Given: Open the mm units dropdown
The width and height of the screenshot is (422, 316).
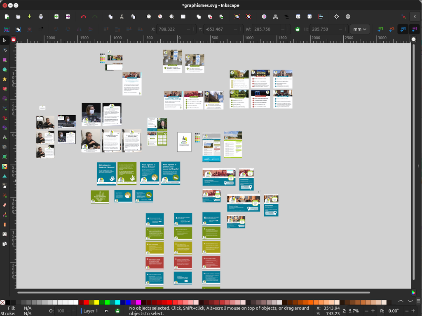Looking at the screenshot, I should point(360,29).
